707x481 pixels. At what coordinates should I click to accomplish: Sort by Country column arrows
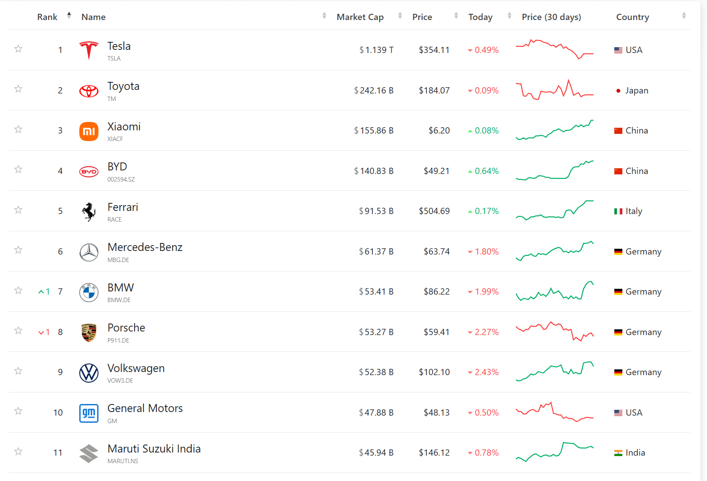point(684,16)
